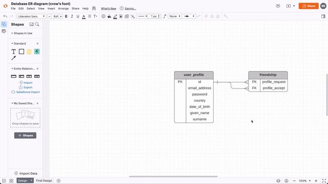Image resolution: width=328 pixels, height=184 pixels.
Task: Open the None start-arrow dropdown
Action: pyautogui.click(x=175, y=16)
